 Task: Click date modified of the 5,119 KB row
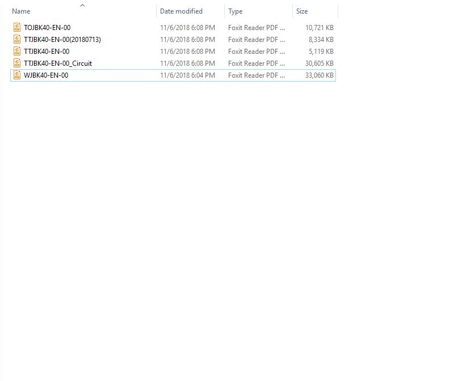click(x=187, y=52)
